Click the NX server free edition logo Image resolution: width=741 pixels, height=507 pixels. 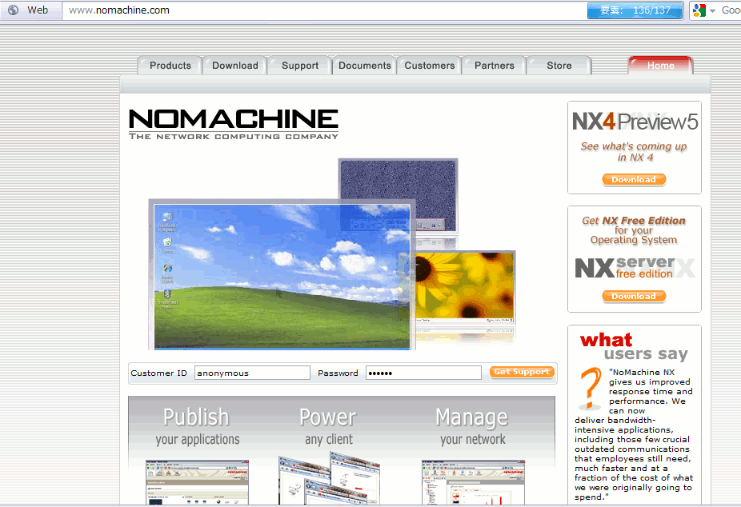pos(635,268)
